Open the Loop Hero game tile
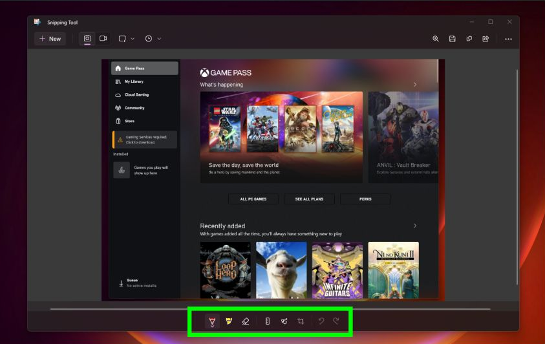 pyautogui.click(x=226, y=270)
